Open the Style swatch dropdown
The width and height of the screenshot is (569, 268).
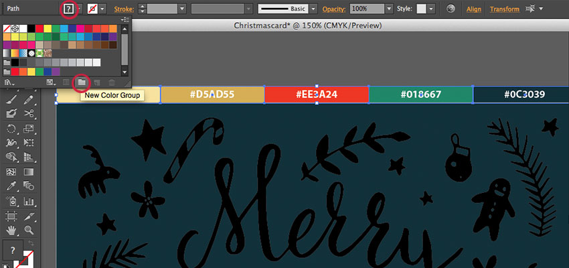431,9
